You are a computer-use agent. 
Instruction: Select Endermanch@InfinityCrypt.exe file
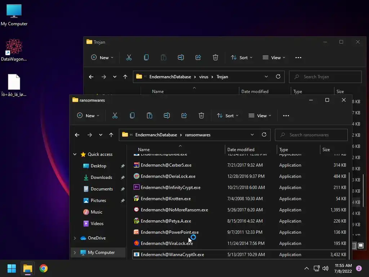239,188
